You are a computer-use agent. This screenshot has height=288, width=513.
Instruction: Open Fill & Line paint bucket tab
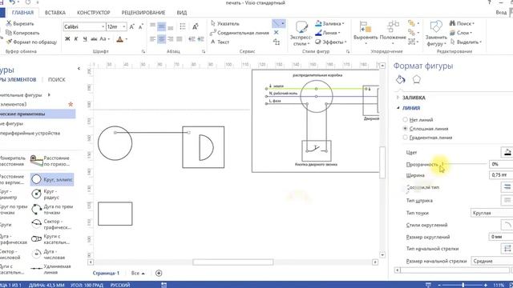401,79
